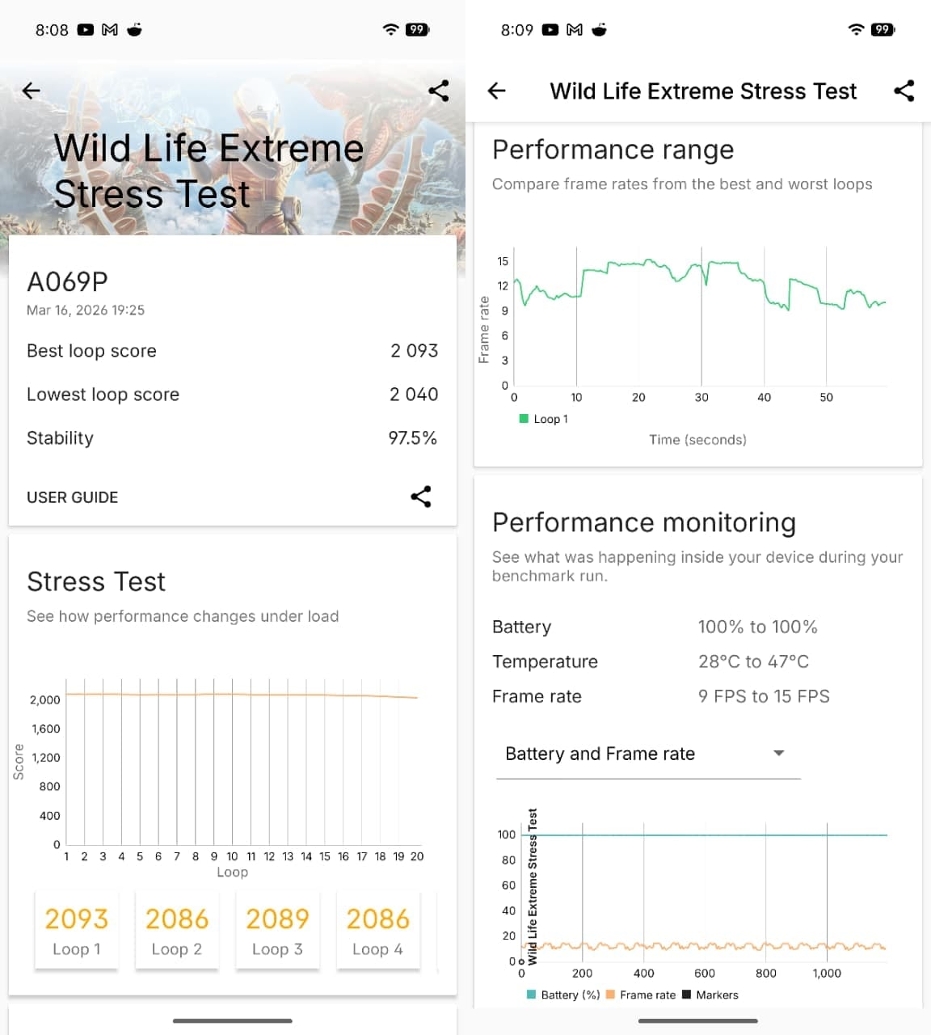Tap the share icon in the right title bar
Viewport: 931px width, 1035px height.
[904, 91]
